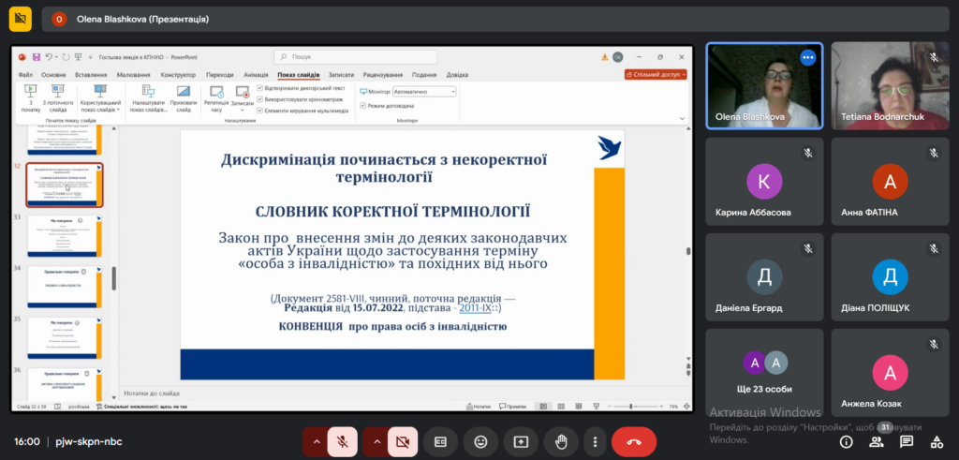The height and width of the screenshot is (460, 959).
Task: Show the participants list icon
Action: pyautogui.click(x=876, y=441)
